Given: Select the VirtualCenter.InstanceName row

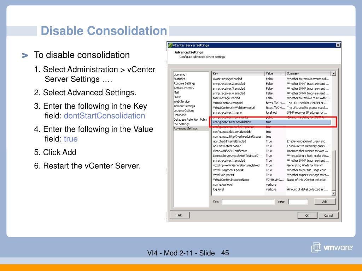Looking at the screenshot, I should point(271,180).
